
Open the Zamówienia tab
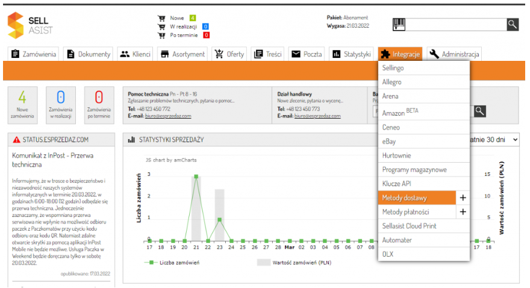(x=34, y=54)
